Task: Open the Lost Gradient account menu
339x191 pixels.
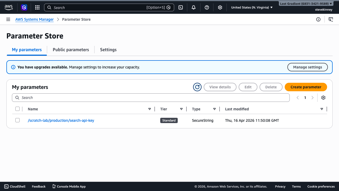Action: coord(306,4)
